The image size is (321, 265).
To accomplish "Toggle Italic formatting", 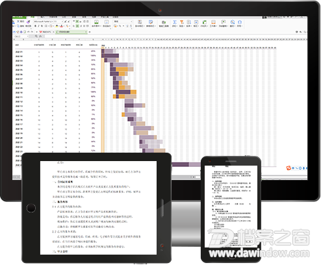I will (38, 26).
